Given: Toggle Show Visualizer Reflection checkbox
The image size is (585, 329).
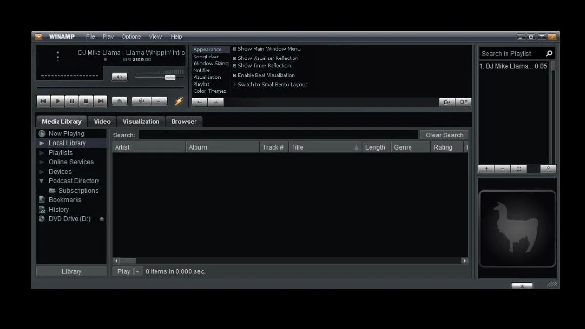Looking at the screenshot, I should click(x=234, y=58).
